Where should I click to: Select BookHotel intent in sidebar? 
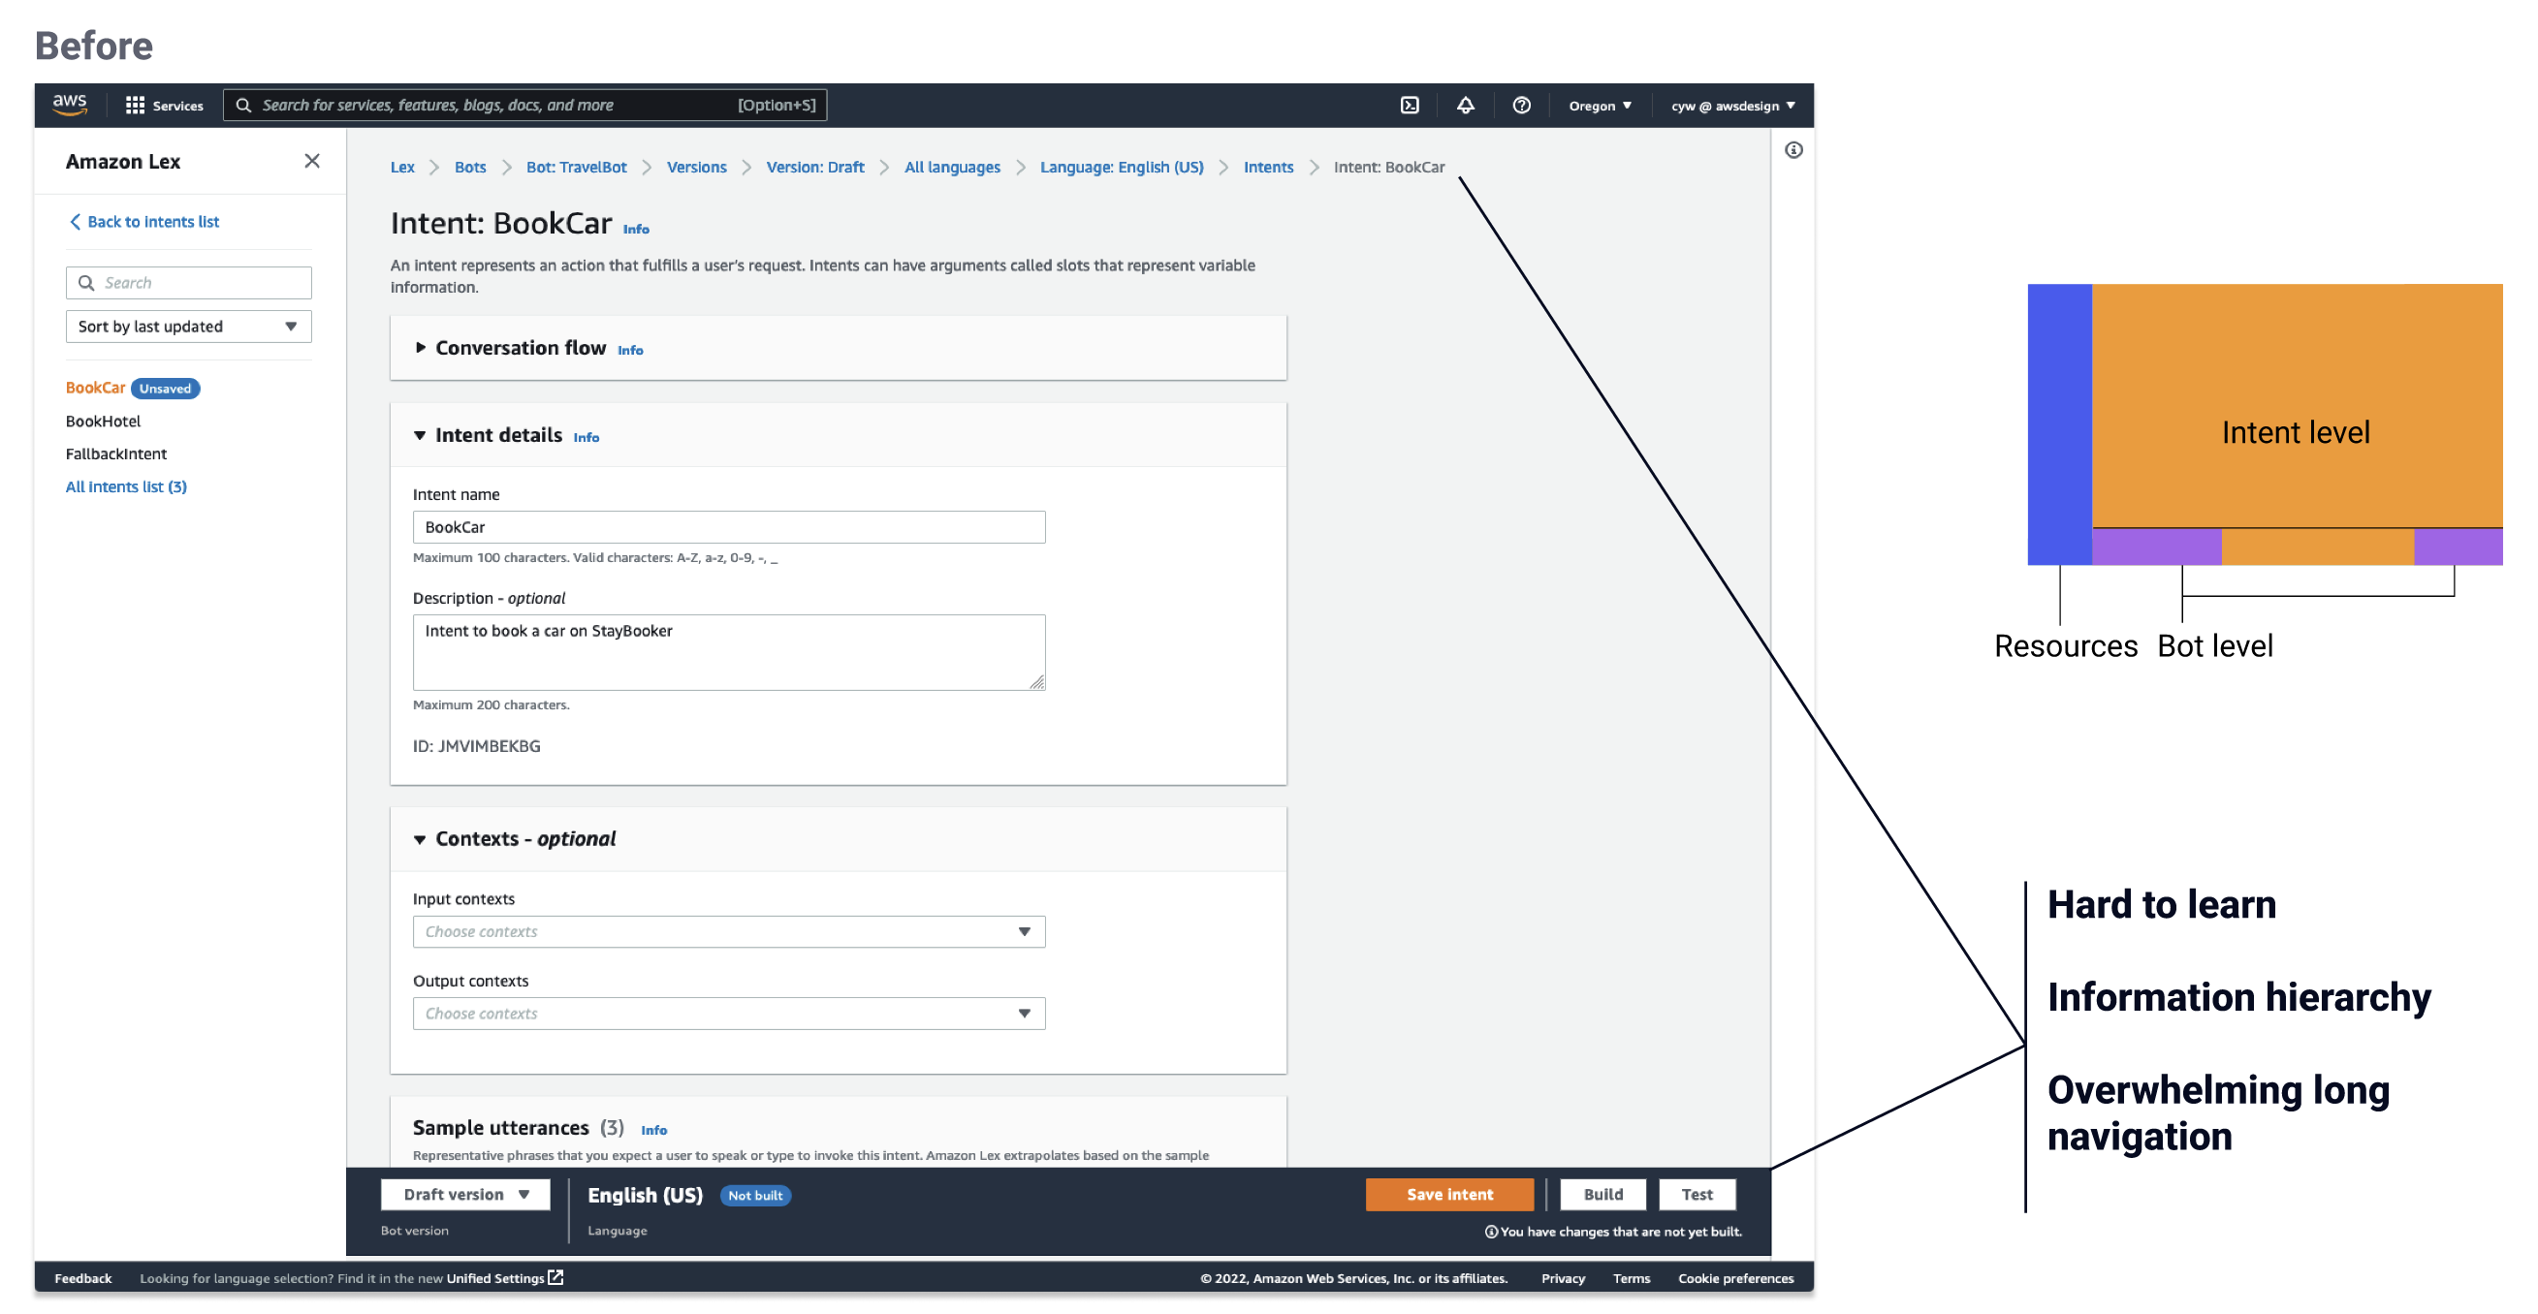point(104,421)
